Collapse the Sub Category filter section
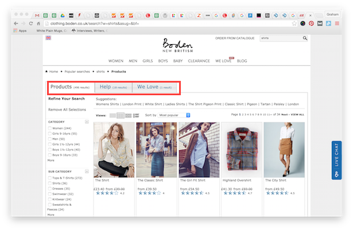 click(87, 171)
